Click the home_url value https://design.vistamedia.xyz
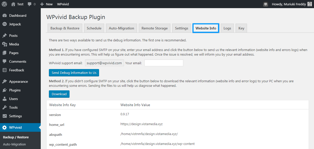The height and width of the screenshot is (149, 314). [x=142, y=124]
